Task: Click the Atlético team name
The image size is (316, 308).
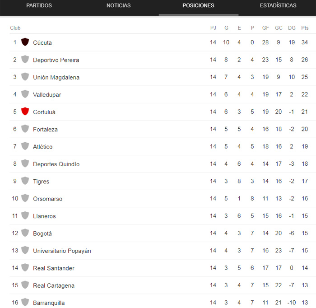Action: (x=42, y=147)
